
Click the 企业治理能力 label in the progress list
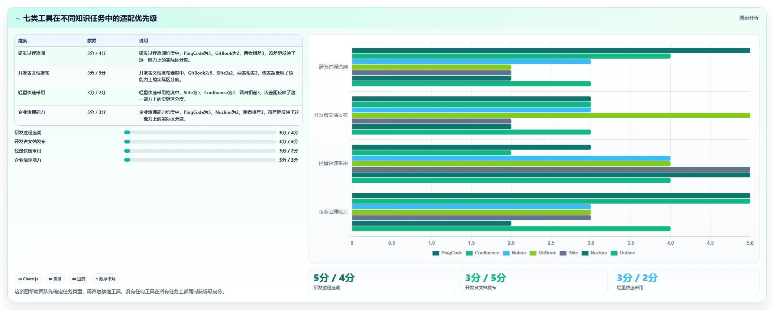point(28,160)
